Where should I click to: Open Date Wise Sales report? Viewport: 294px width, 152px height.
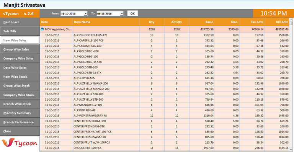point(20,68)
